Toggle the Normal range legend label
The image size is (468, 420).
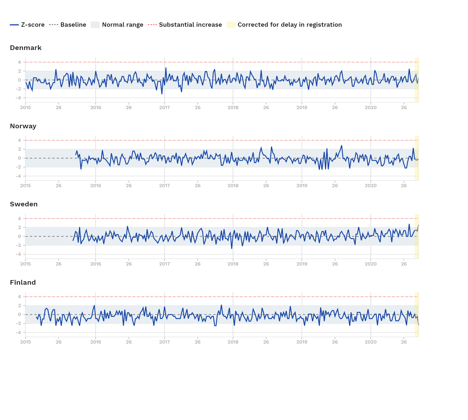coord(123,25)
